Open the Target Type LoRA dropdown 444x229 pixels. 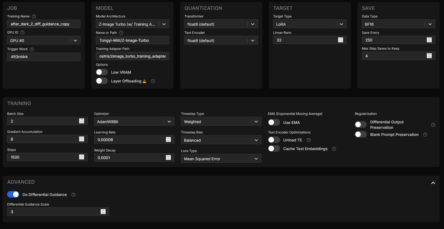click(x=309, y=24)
